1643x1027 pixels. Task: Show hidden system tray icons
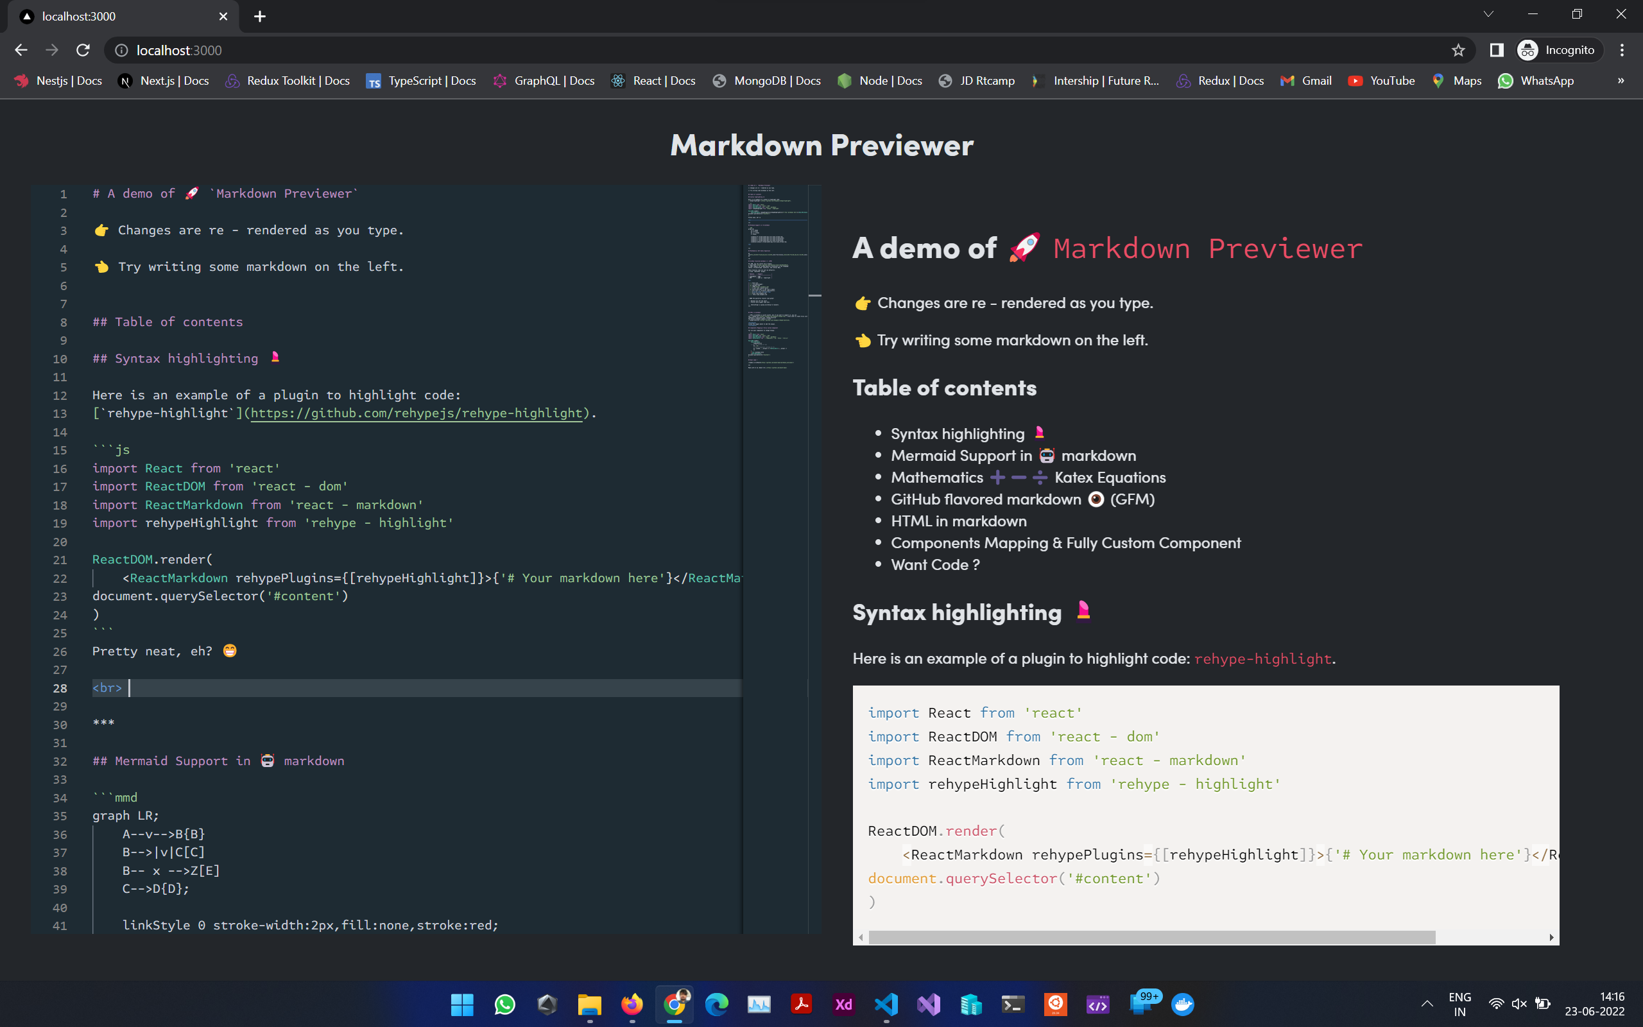click(x=1427, y=1004)
